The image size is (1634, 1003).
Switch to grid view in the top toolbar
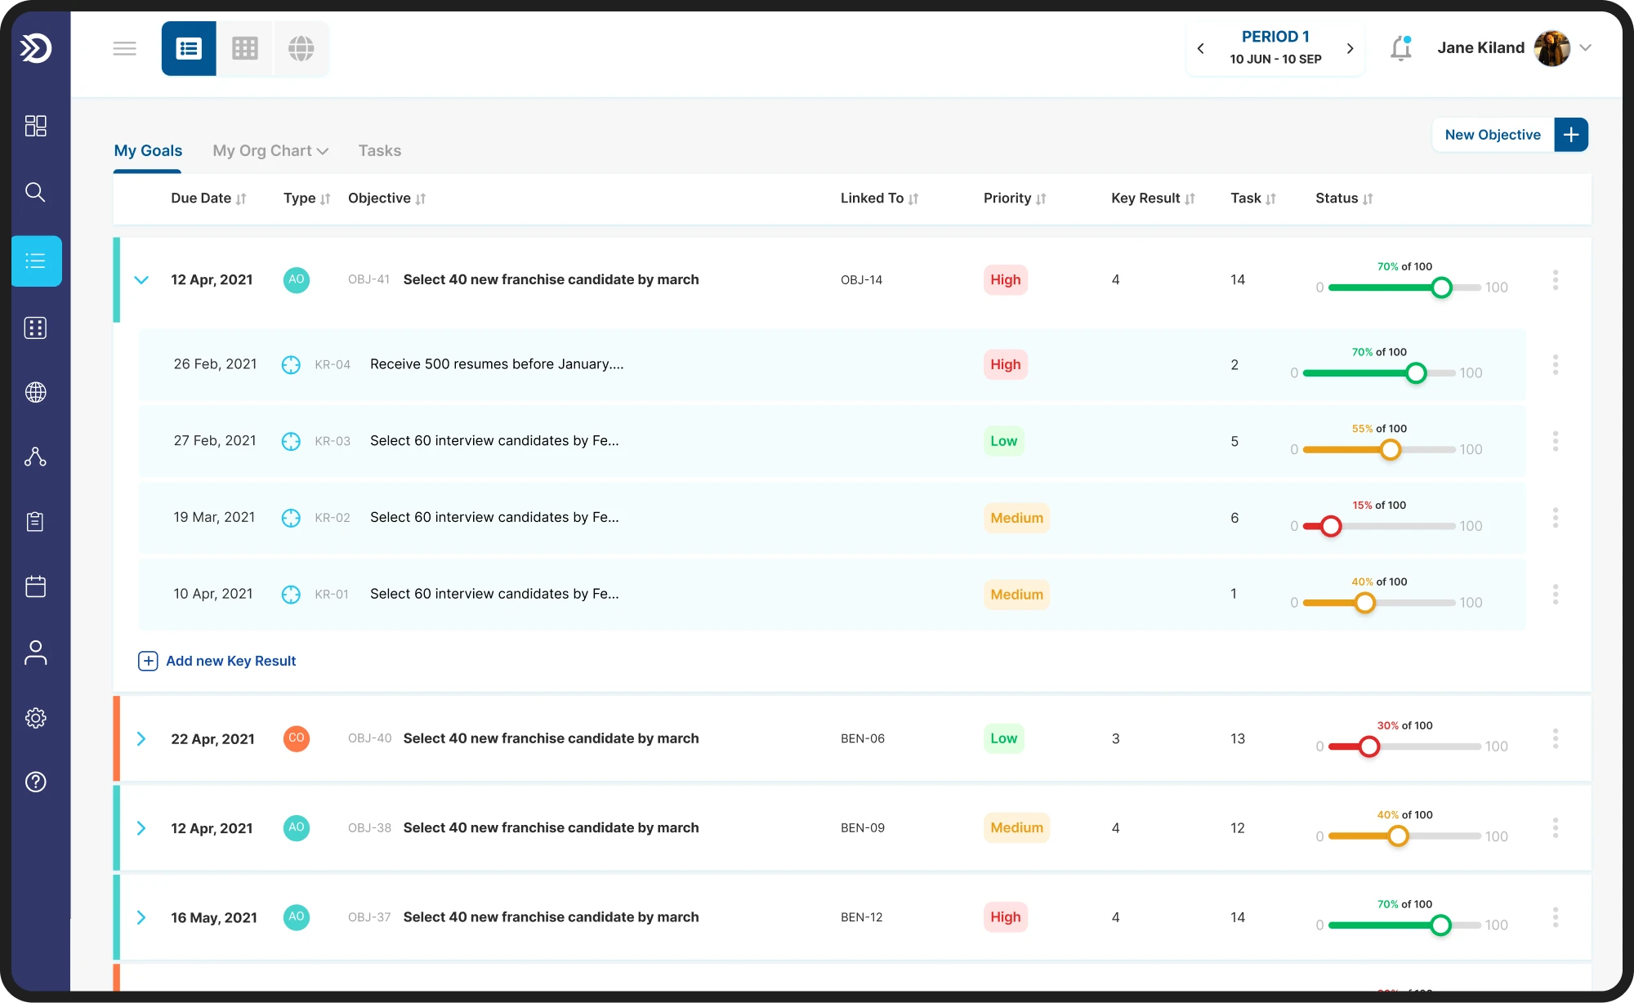click(x=245, y=48)
